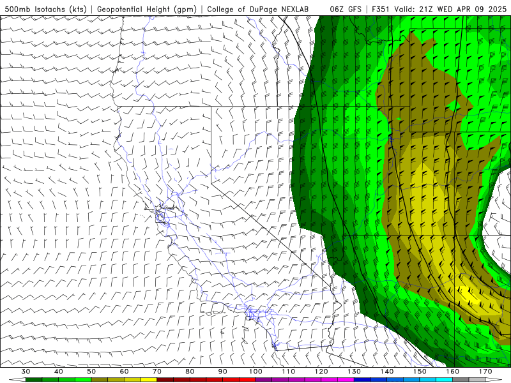Click the magenta swatch ending at 130
Viewport: 511px width, 383px height.
[346, 380]
